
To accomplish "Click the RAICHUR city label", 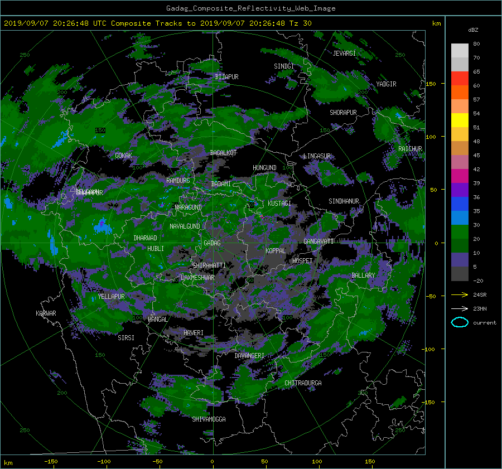I will tap(410, 149).
